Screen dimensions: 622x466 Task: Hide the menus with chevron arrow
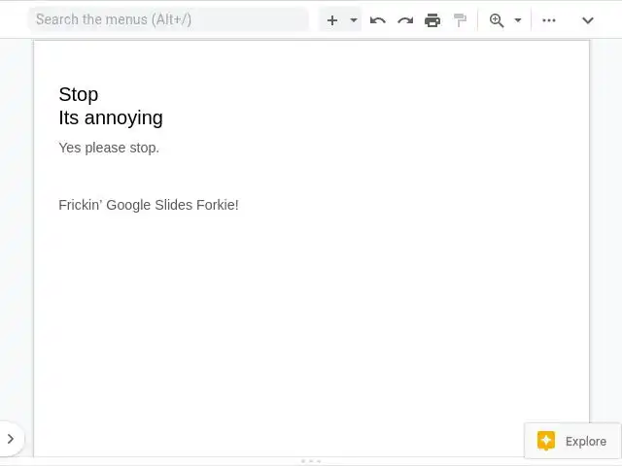coord(588,20)
